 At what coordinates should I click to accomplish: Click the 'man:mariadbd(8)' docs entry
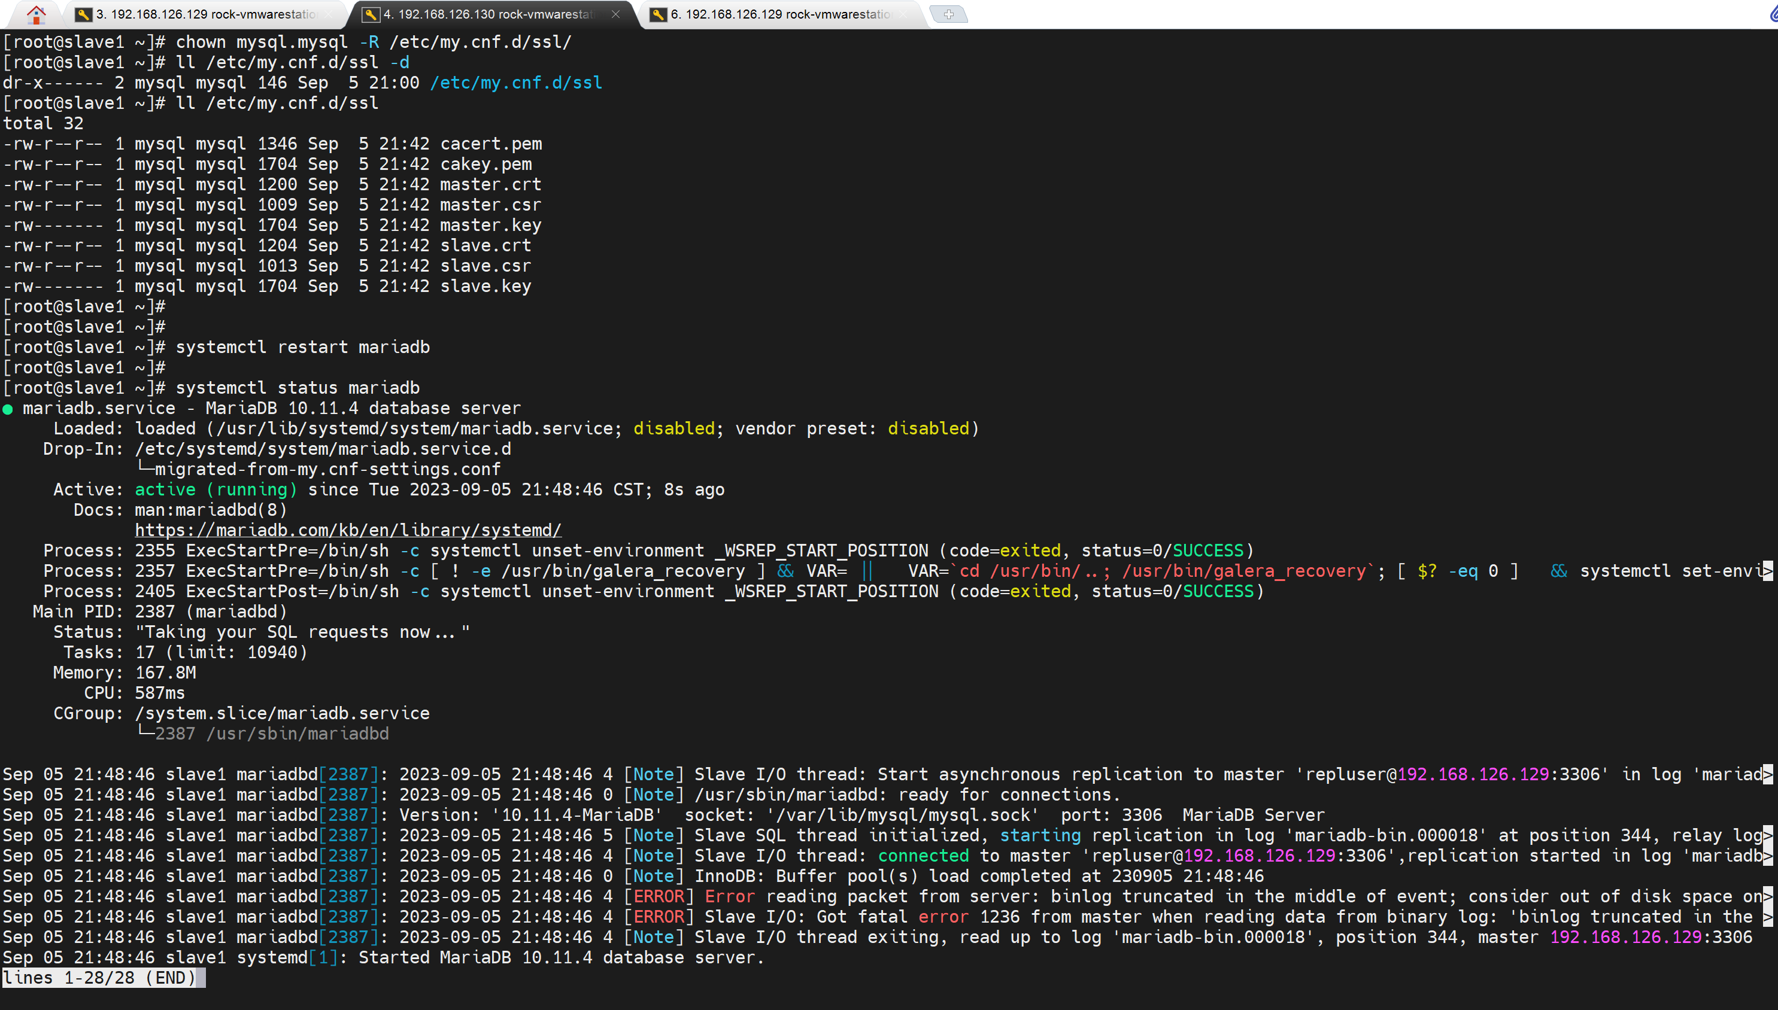(x=211, y=510)
